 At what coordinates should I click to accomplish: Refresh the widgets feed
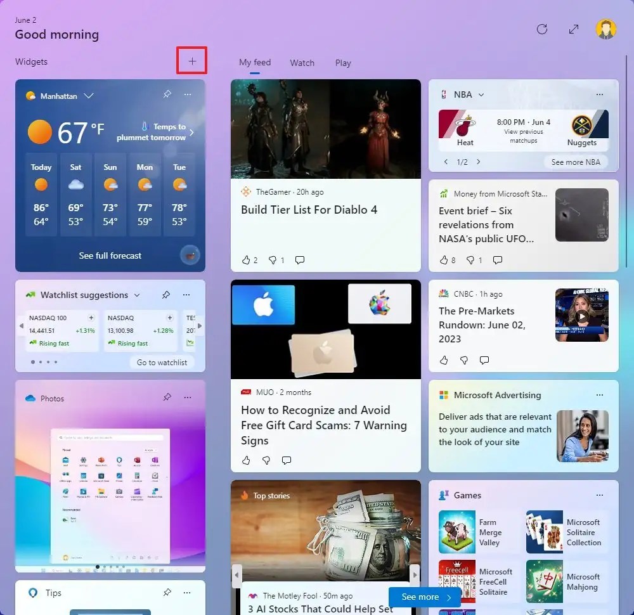pos(543,29)
